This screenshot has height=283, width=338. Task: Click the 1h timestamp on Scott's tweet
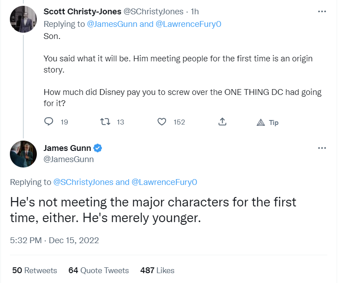pyautogui.click(x=195, y=12)
